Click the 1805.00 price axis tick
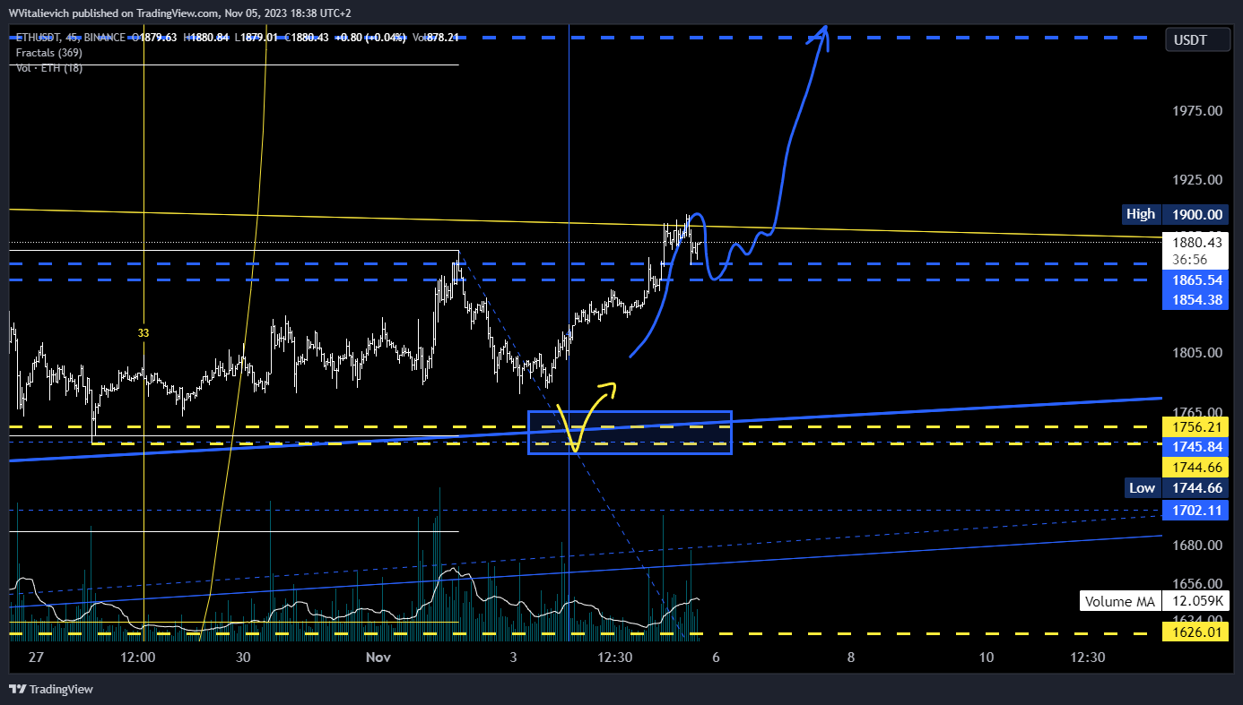The width and height of the screenshot is (1243, 705). coord(1196,353)
